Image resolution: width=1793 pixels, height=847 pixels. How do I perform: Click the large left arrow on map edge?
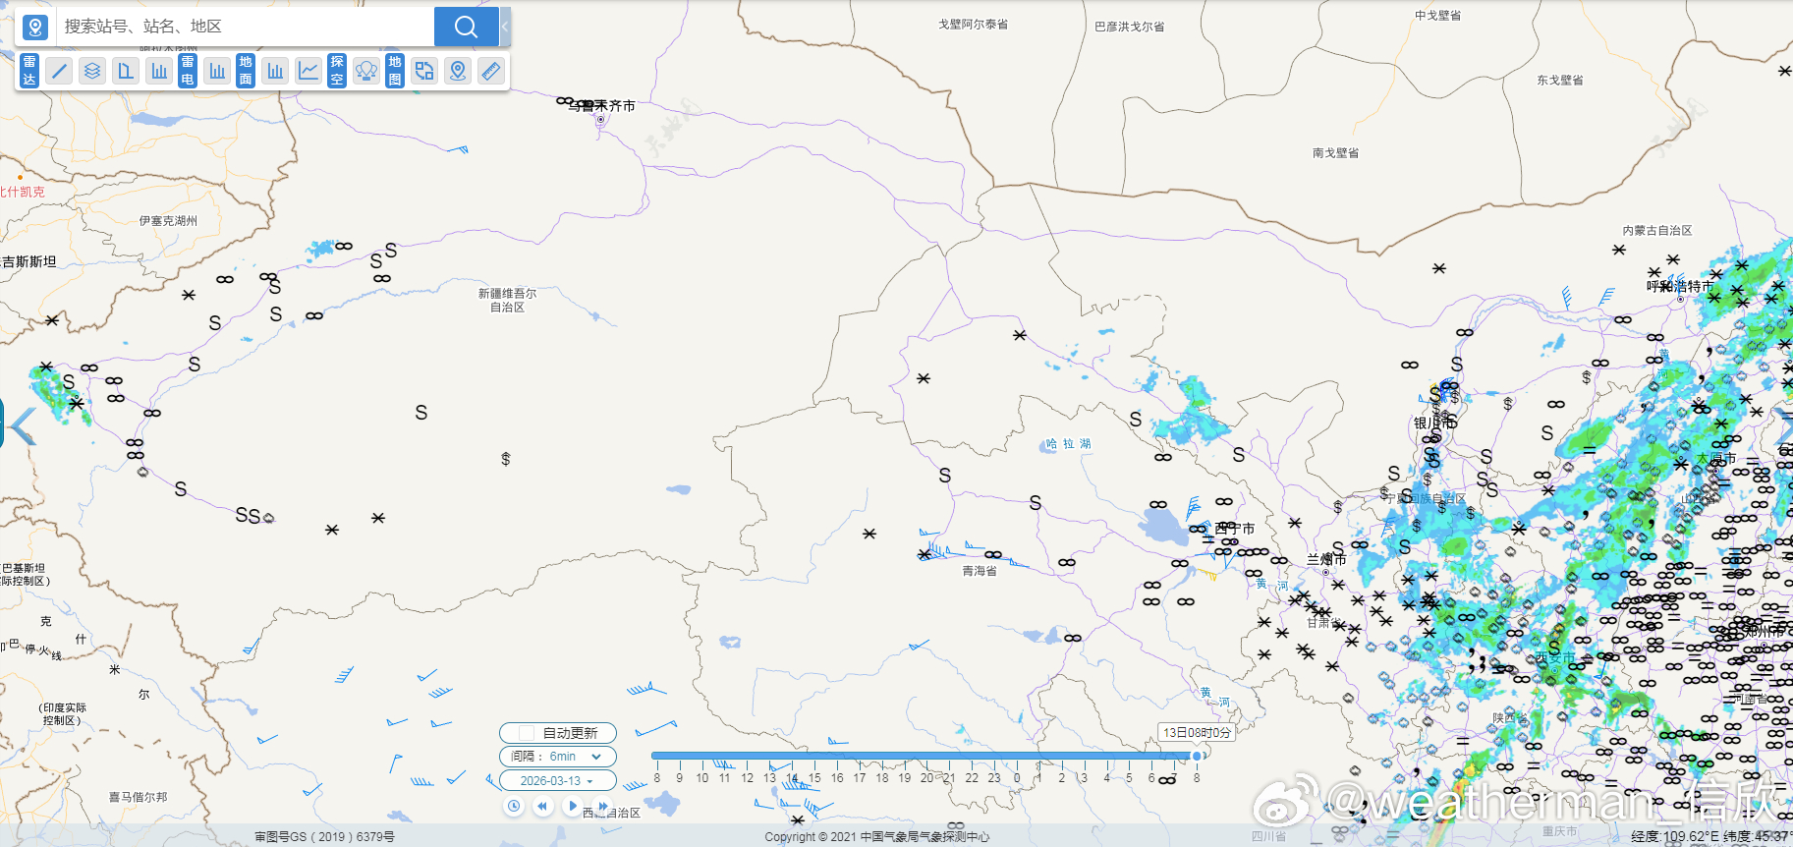point(22,425)
